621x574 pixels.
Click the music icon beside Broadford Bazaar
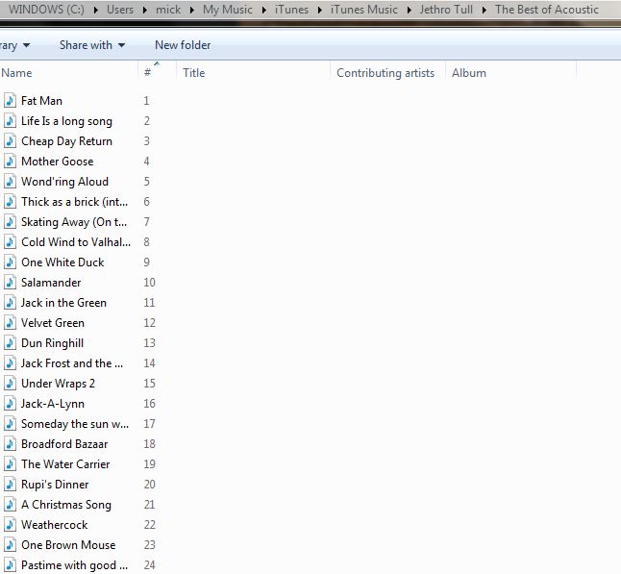10,444
